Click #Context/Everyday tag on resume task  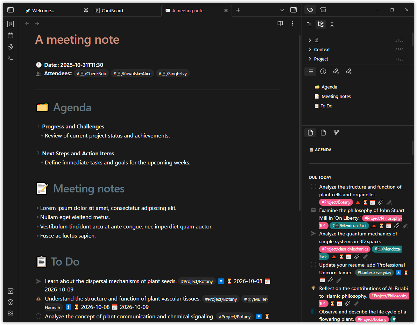pyautogui.click(x=374, y=273)
